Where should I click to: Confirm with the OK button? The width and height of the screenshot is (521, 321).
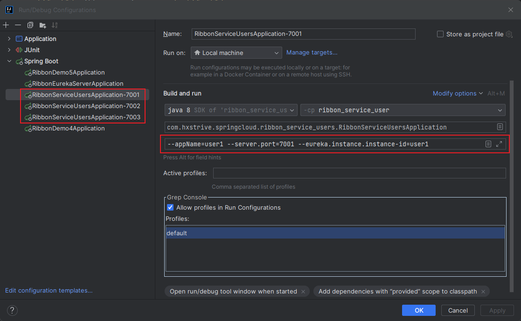pyautogui.click(x=419, y=310)
